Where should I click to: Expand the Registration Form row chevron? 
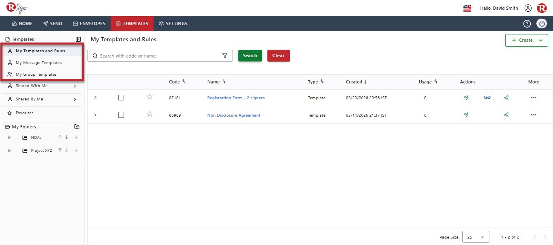(95, 98)
